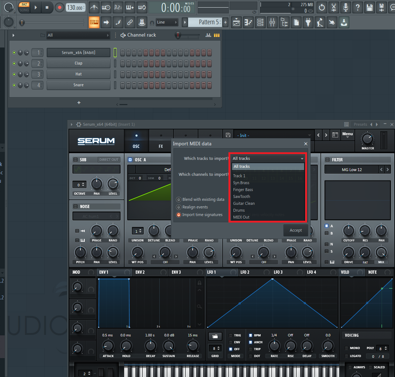Check the LFO TRIG mode box
The height and width of the screenshot is (377, 395).
231,335
